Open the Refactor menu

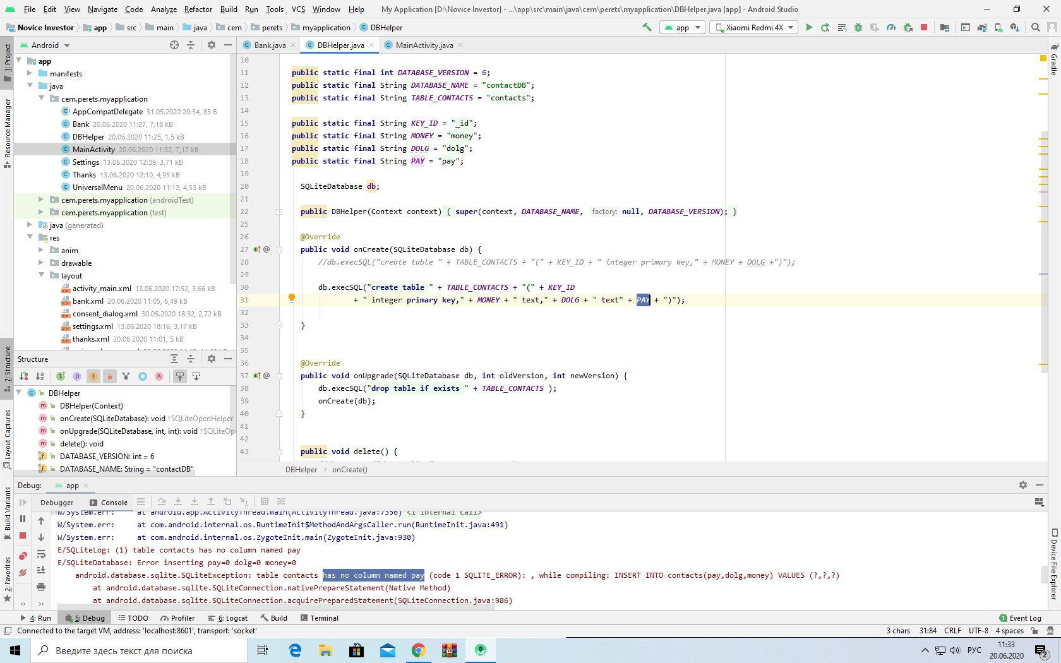[198, 9]
